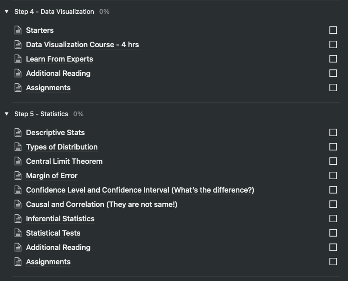This screenshot has width=348, height=281.
Task: Click the Step 4 - Data Visualization heading text
Action: pos(54,12)
